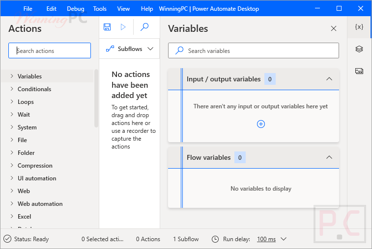This screenshot has height=249, width=372.
Task: Click the 1 Subflow status text
Action: [x=186, y=239]
